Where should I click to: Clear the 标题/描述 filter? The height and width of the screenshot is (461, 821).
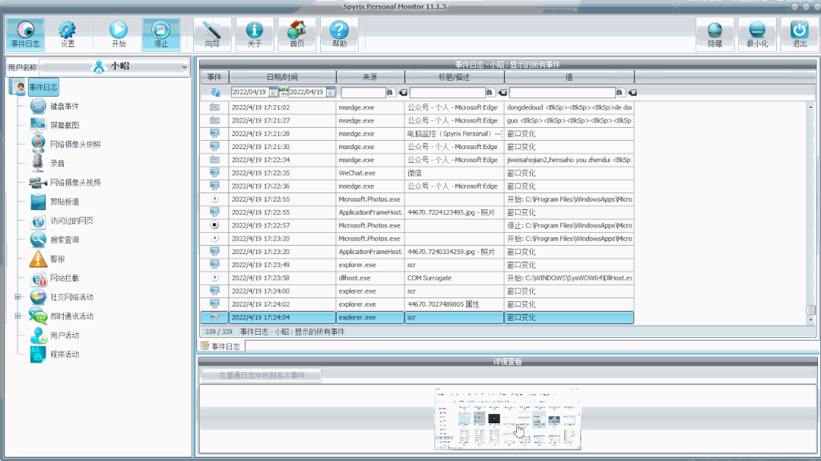(x=502, y=93)
